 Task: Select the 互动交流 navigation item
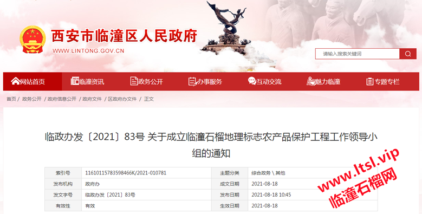[264, 81]
